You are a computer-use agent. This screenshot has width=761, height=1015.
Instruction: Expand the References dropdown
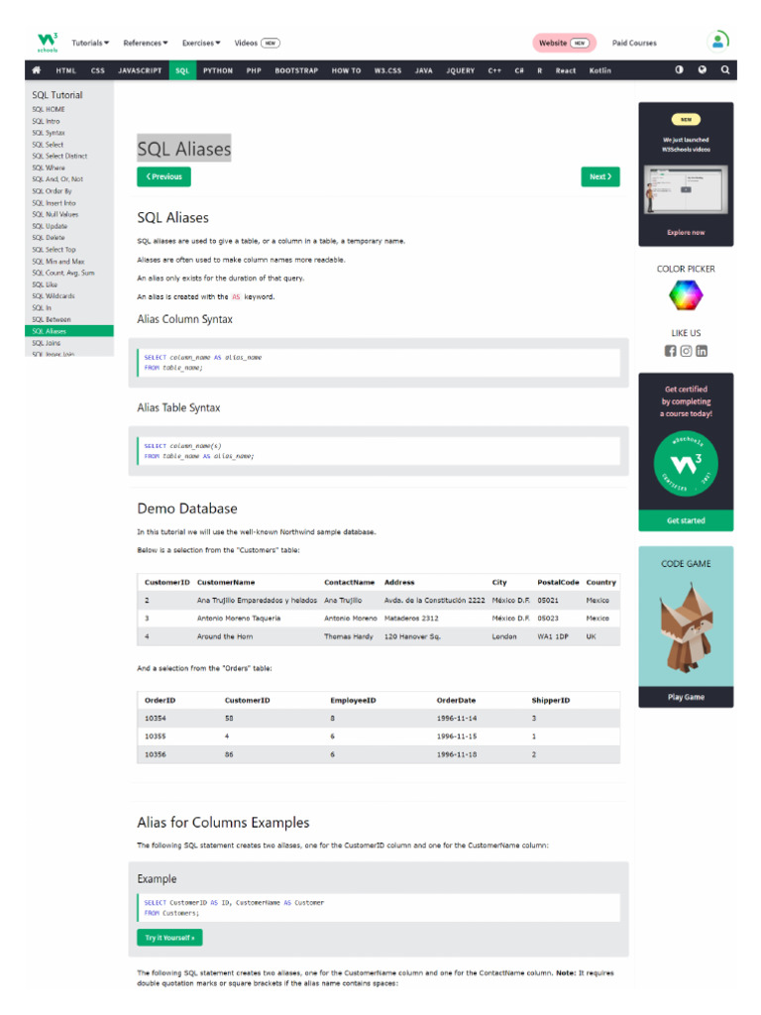pos(146,43)
